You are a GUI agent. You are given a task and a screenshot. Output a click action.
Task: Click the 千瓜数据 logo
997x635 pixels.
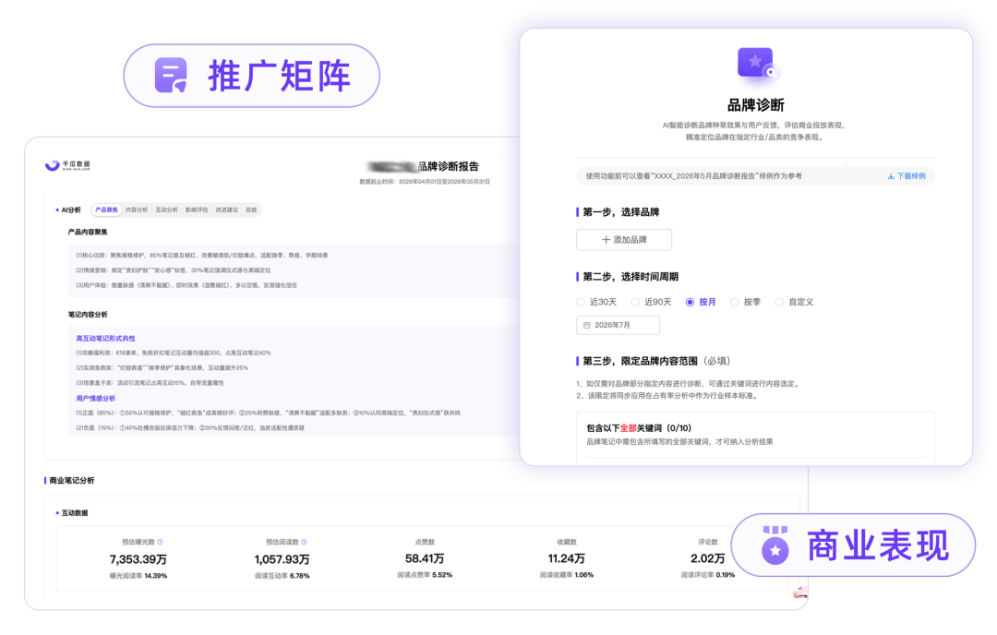coord(67,165)
